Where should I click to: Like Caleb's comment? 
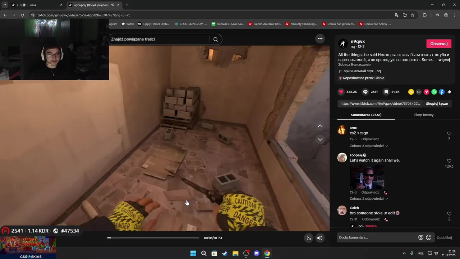[x=449, y=214]
